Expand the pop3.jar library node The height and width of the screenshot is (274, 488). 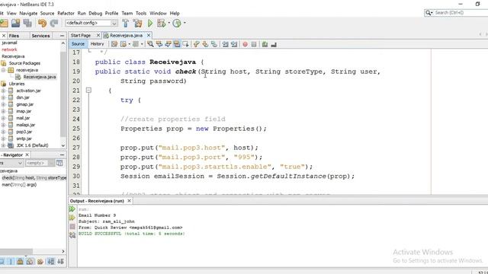tap(3, 132)
